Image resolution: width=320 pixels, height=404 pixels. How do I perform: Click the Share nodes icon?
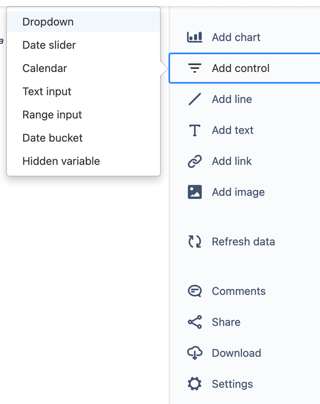195,322
